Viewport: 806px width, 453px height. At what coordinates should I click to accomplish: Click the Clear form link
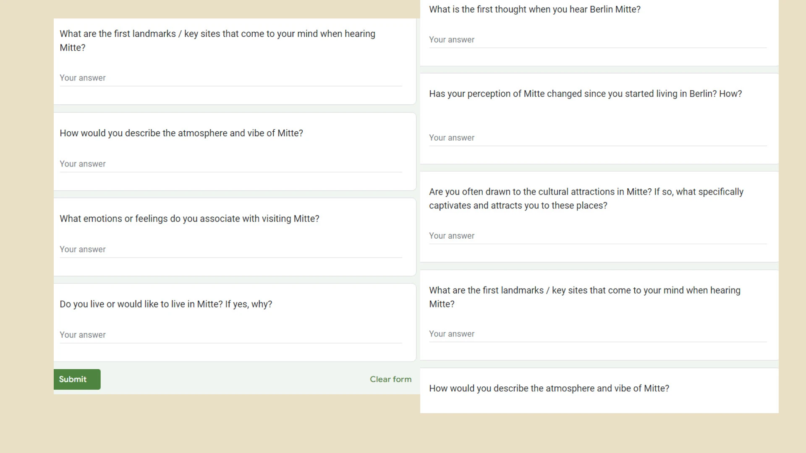[x=390, y=379]
